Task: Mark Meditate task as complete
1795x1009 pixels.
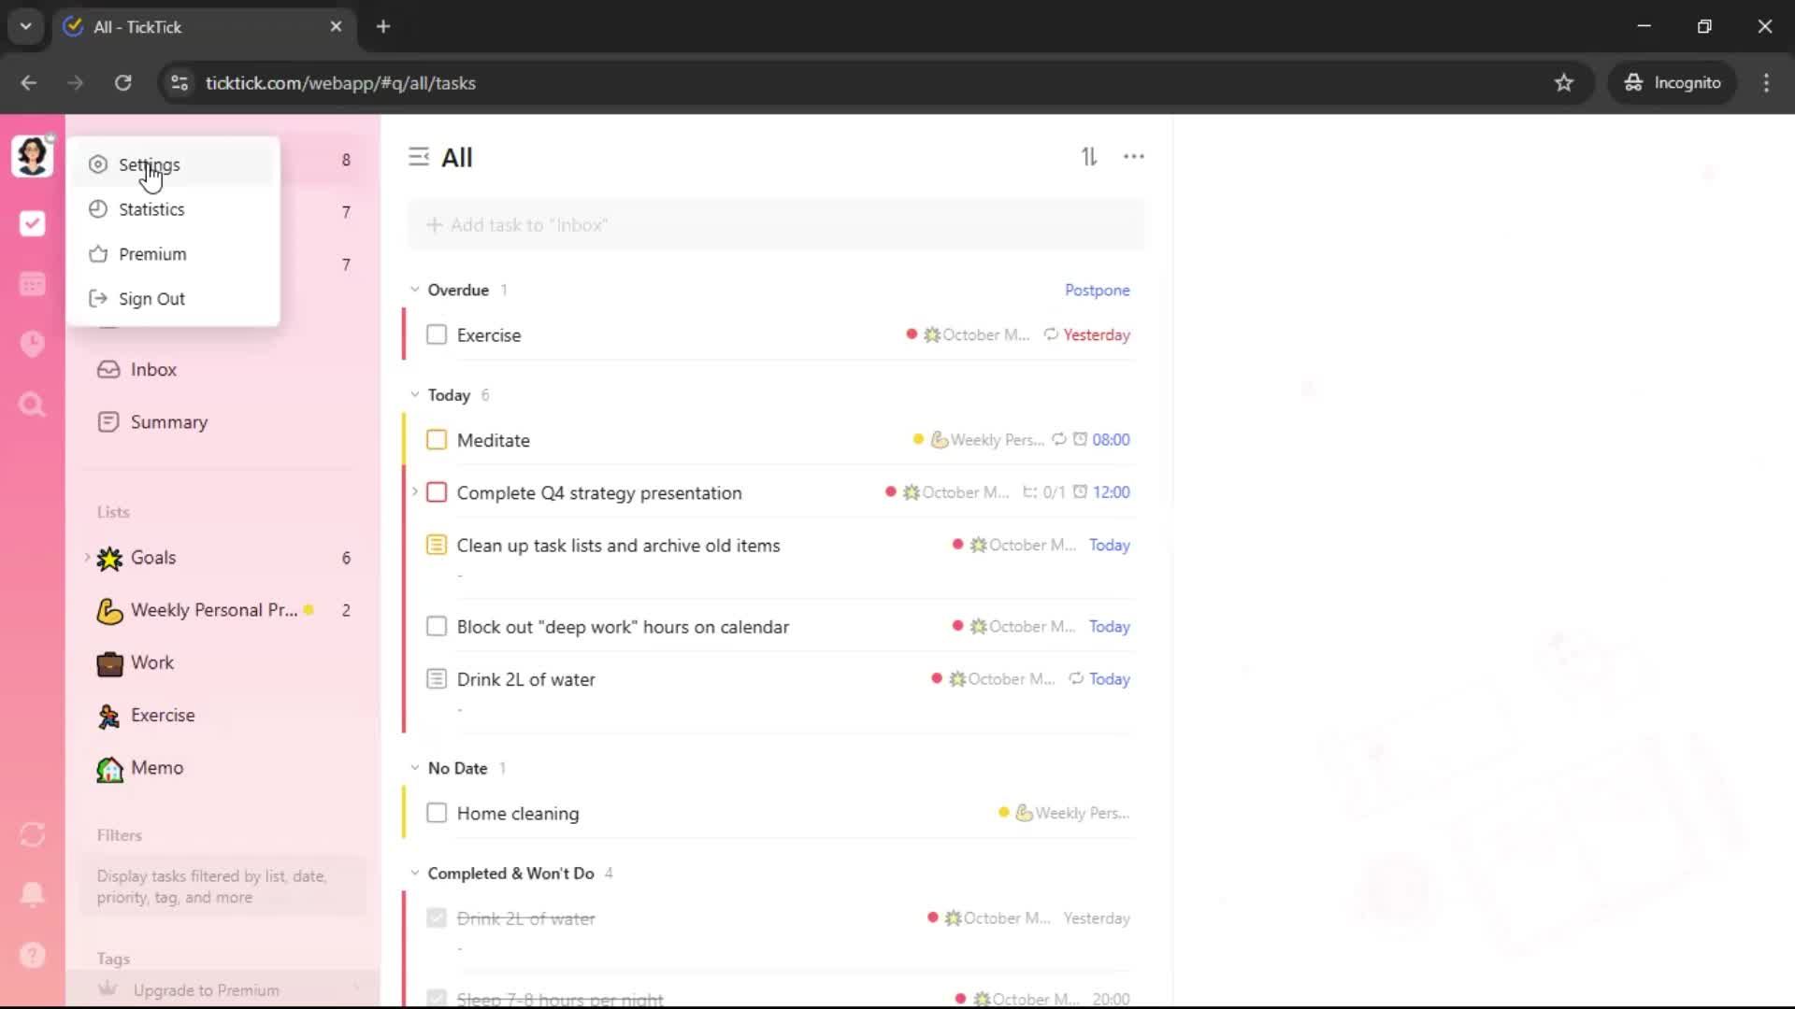Action: 437,440
